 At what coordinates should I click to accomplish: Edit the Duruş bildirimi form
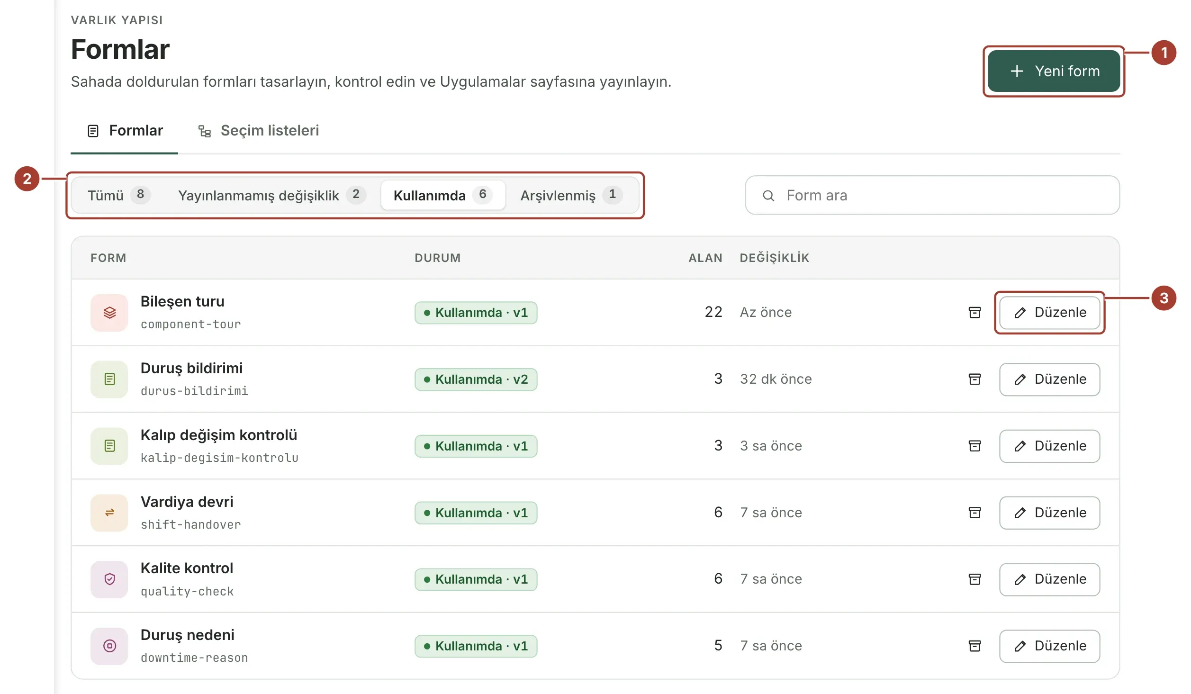(x=1049, y=379)
